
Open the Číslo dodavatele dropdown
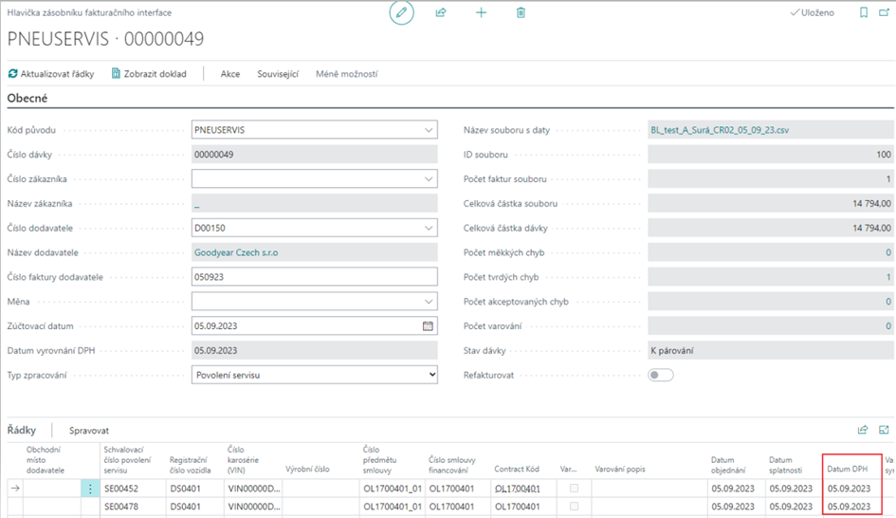coord(428,228)
